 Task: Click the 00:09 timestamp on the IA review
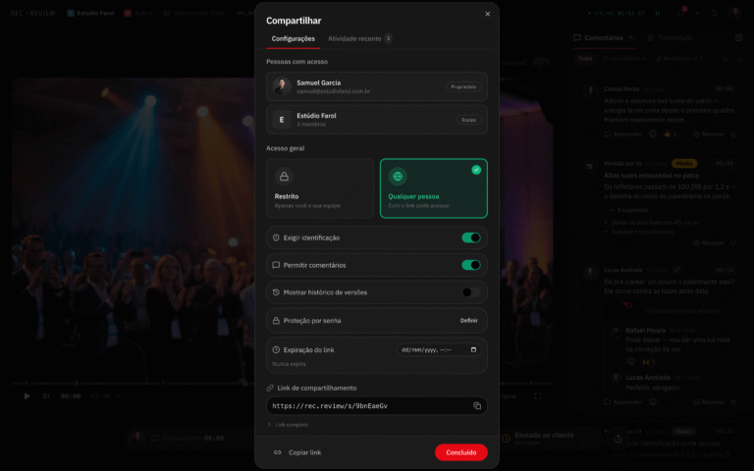point(725,164)
